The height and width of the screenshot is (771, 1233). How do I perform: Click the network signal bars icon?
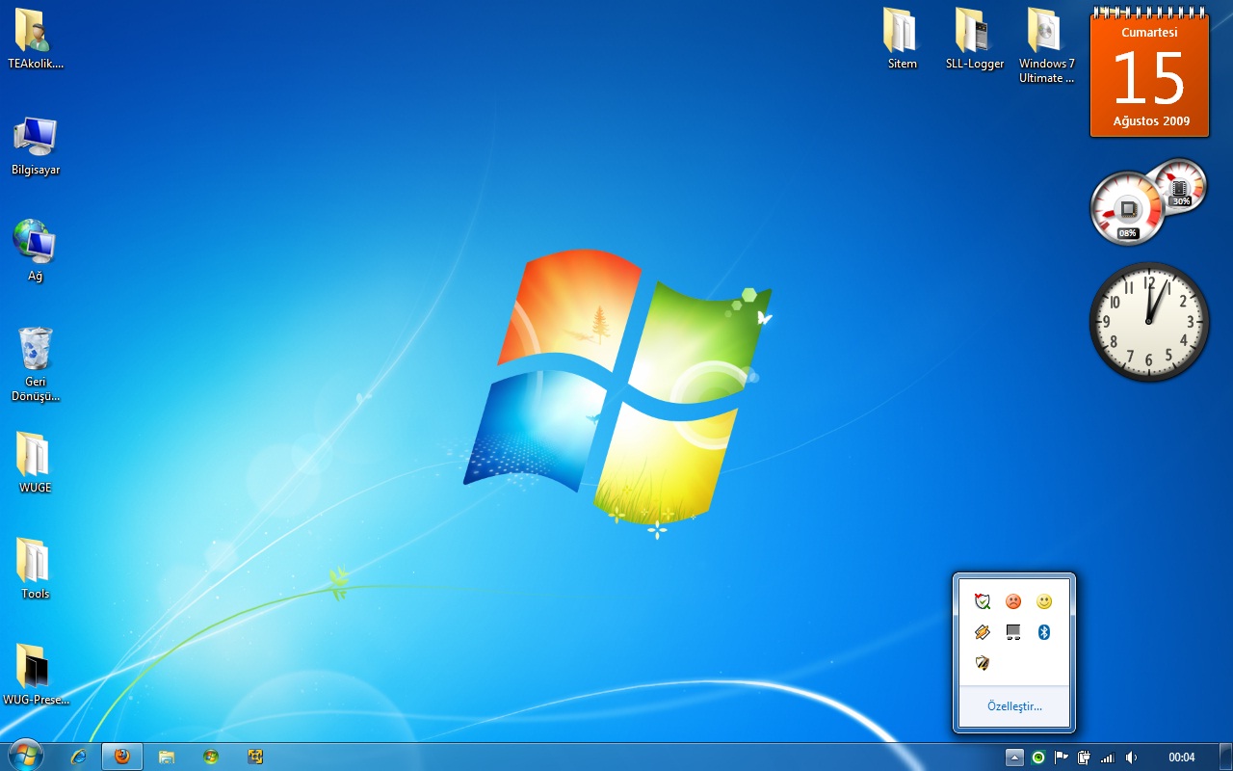[1108, 758]
